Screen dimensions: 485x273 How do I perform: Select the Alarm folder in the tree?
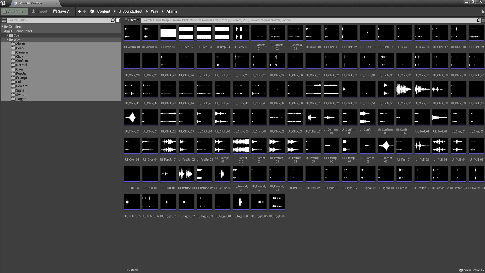[x=21, y=44]
